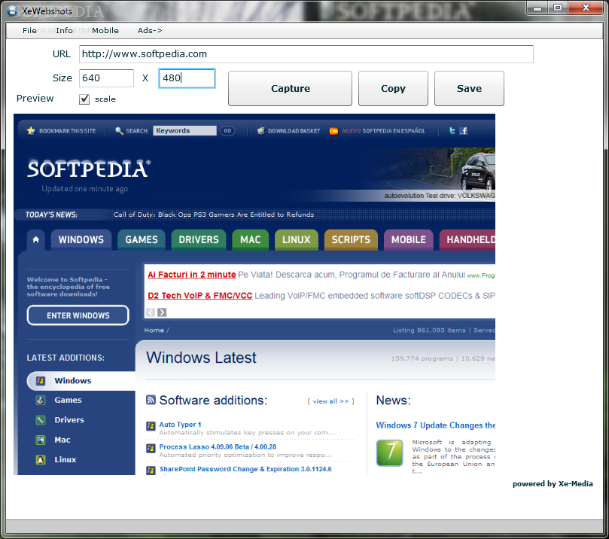
Task: Click the Call of Duty news headline
Action: (x=214, y=215)
